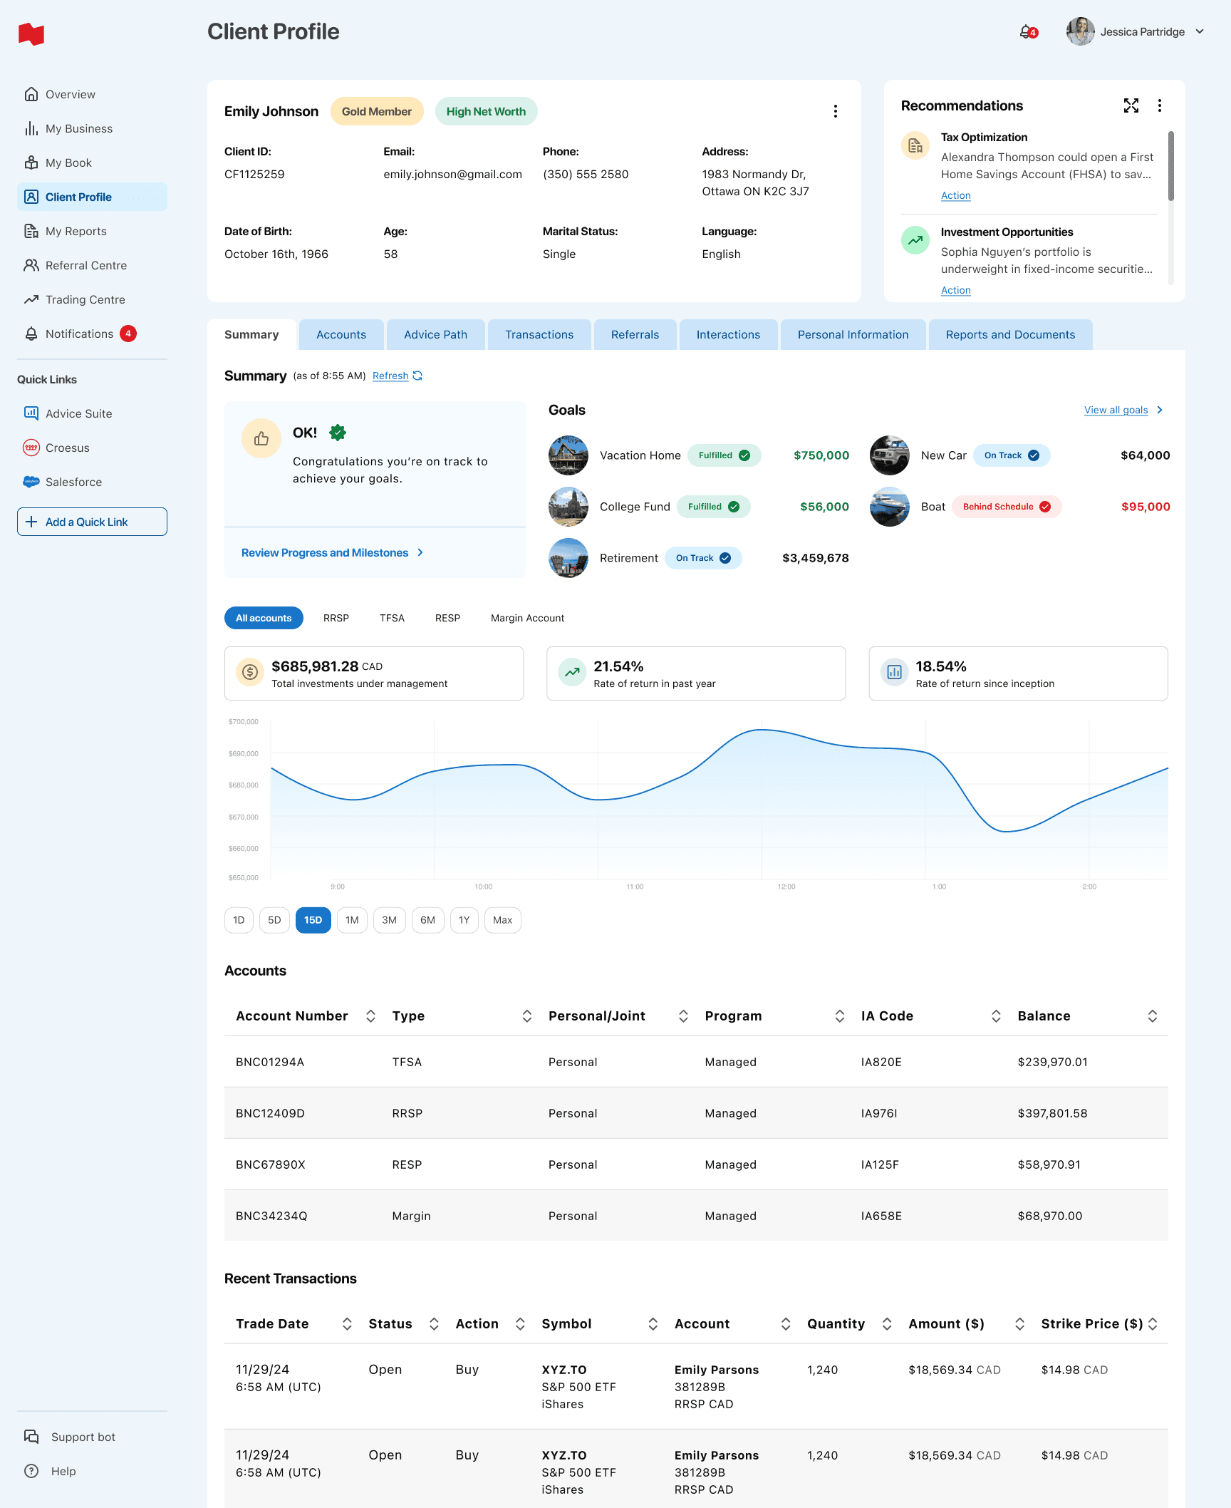Click the New Car goal thumbnail
Image resolution: width=1231 pixels, height=1508 pixels.
890,455
